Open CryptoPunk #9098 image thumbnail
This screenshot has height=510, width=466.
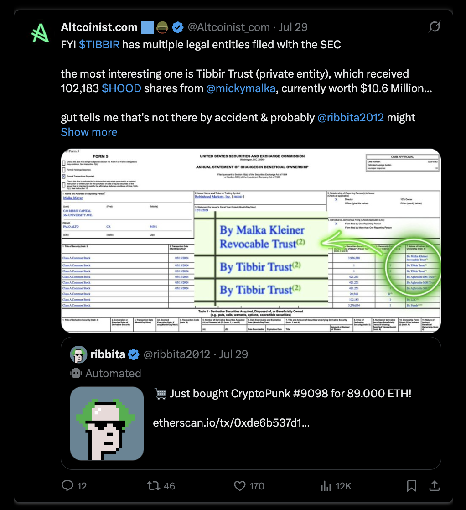point(107,423)
